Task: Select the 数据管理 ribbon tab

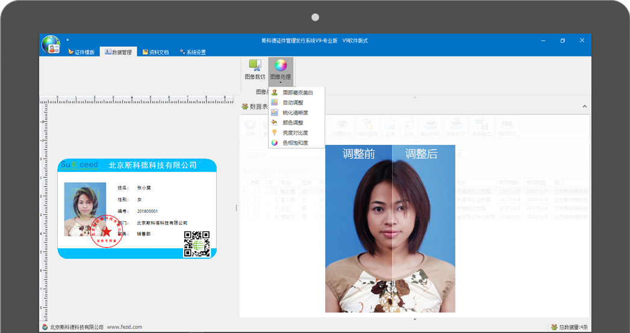Action: click(118, 52)
